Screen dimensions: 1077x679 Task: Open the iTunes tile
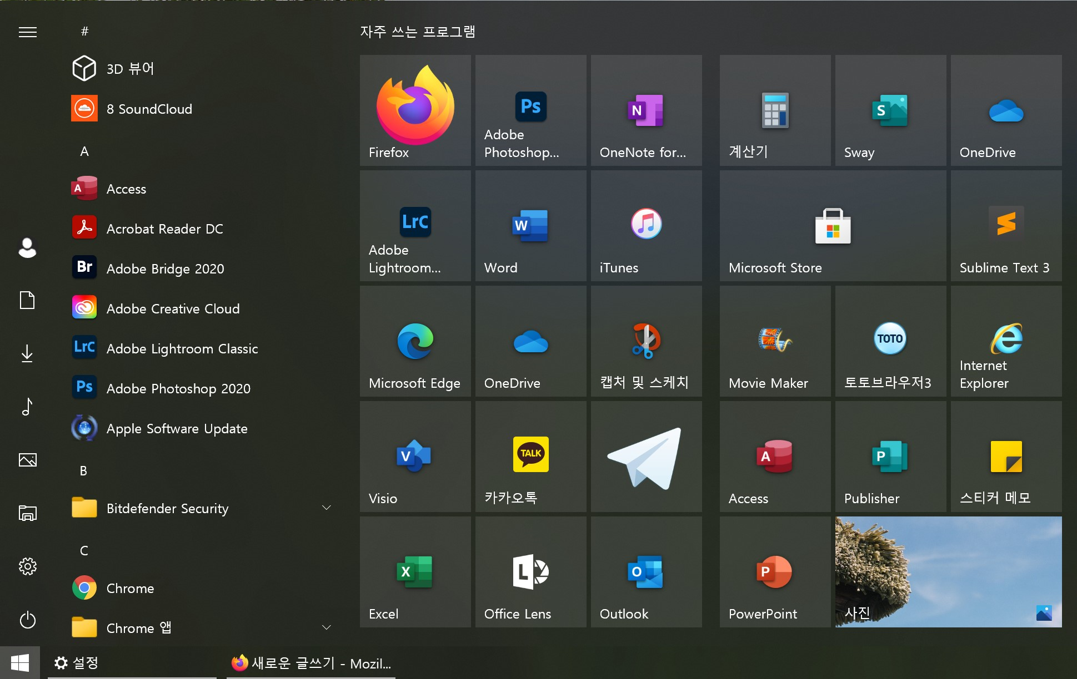(x=646, y=225)
